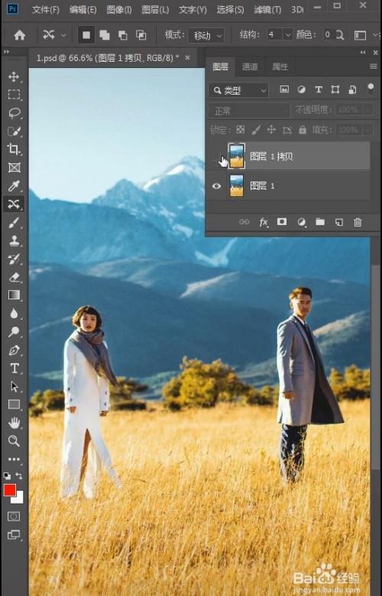The height and width of the screenshot is (596, 382).
Task: Expand the 类型 filter dropdown
Action: pyautogui.click(x=238, y=91)
